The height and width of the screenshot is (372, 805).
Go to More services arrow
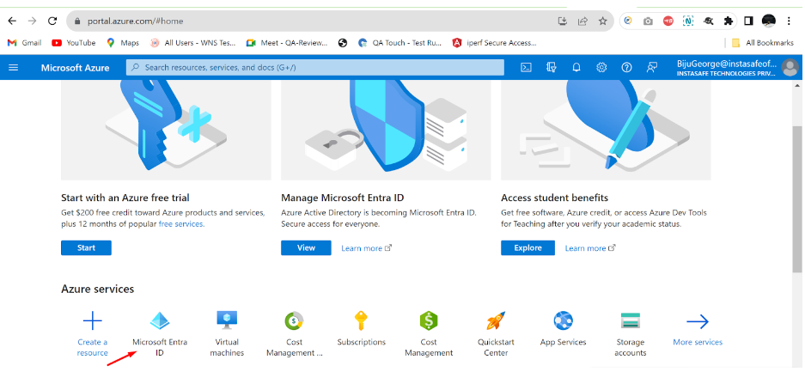(x=698, y=321)
